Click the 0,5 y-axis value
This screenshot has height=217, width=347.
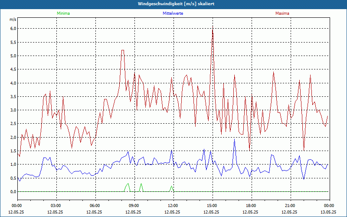click(13, 178)
